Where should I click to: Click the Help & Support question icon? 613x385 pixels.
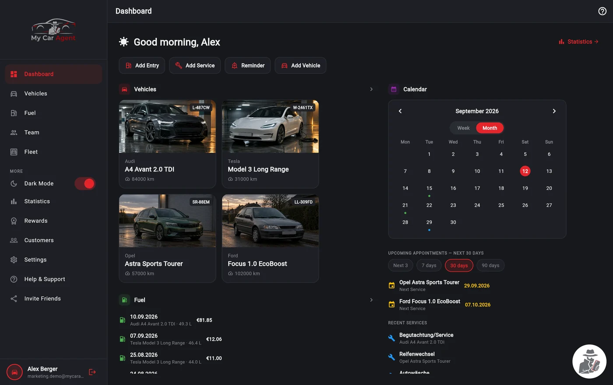tap(14, 279)
